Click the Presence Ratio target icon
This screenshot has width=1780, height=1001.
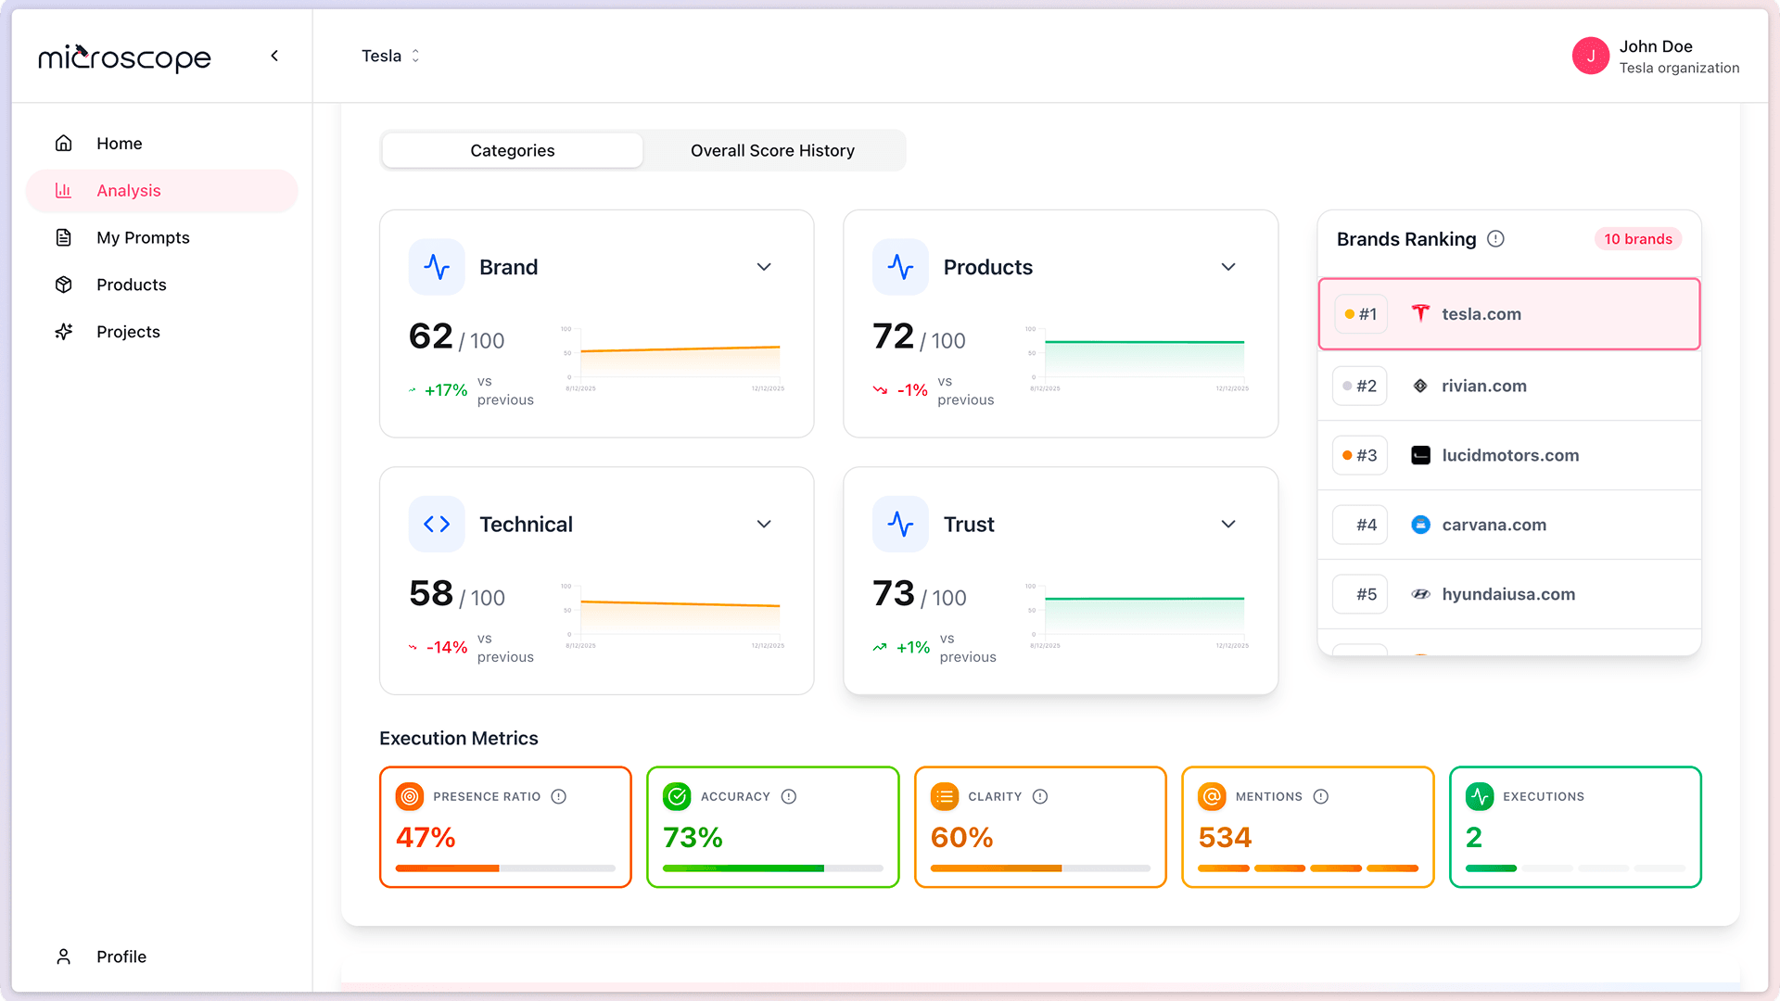[x=408, y=796]
